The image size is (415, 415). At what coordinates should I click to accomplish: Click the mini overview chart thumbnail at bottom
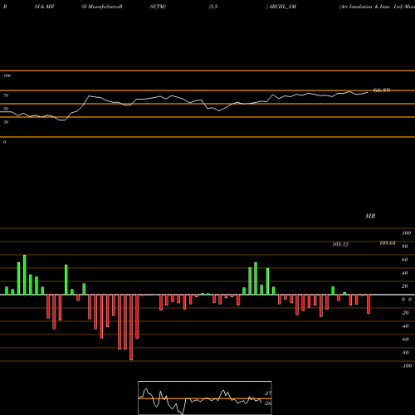[205, 398]
